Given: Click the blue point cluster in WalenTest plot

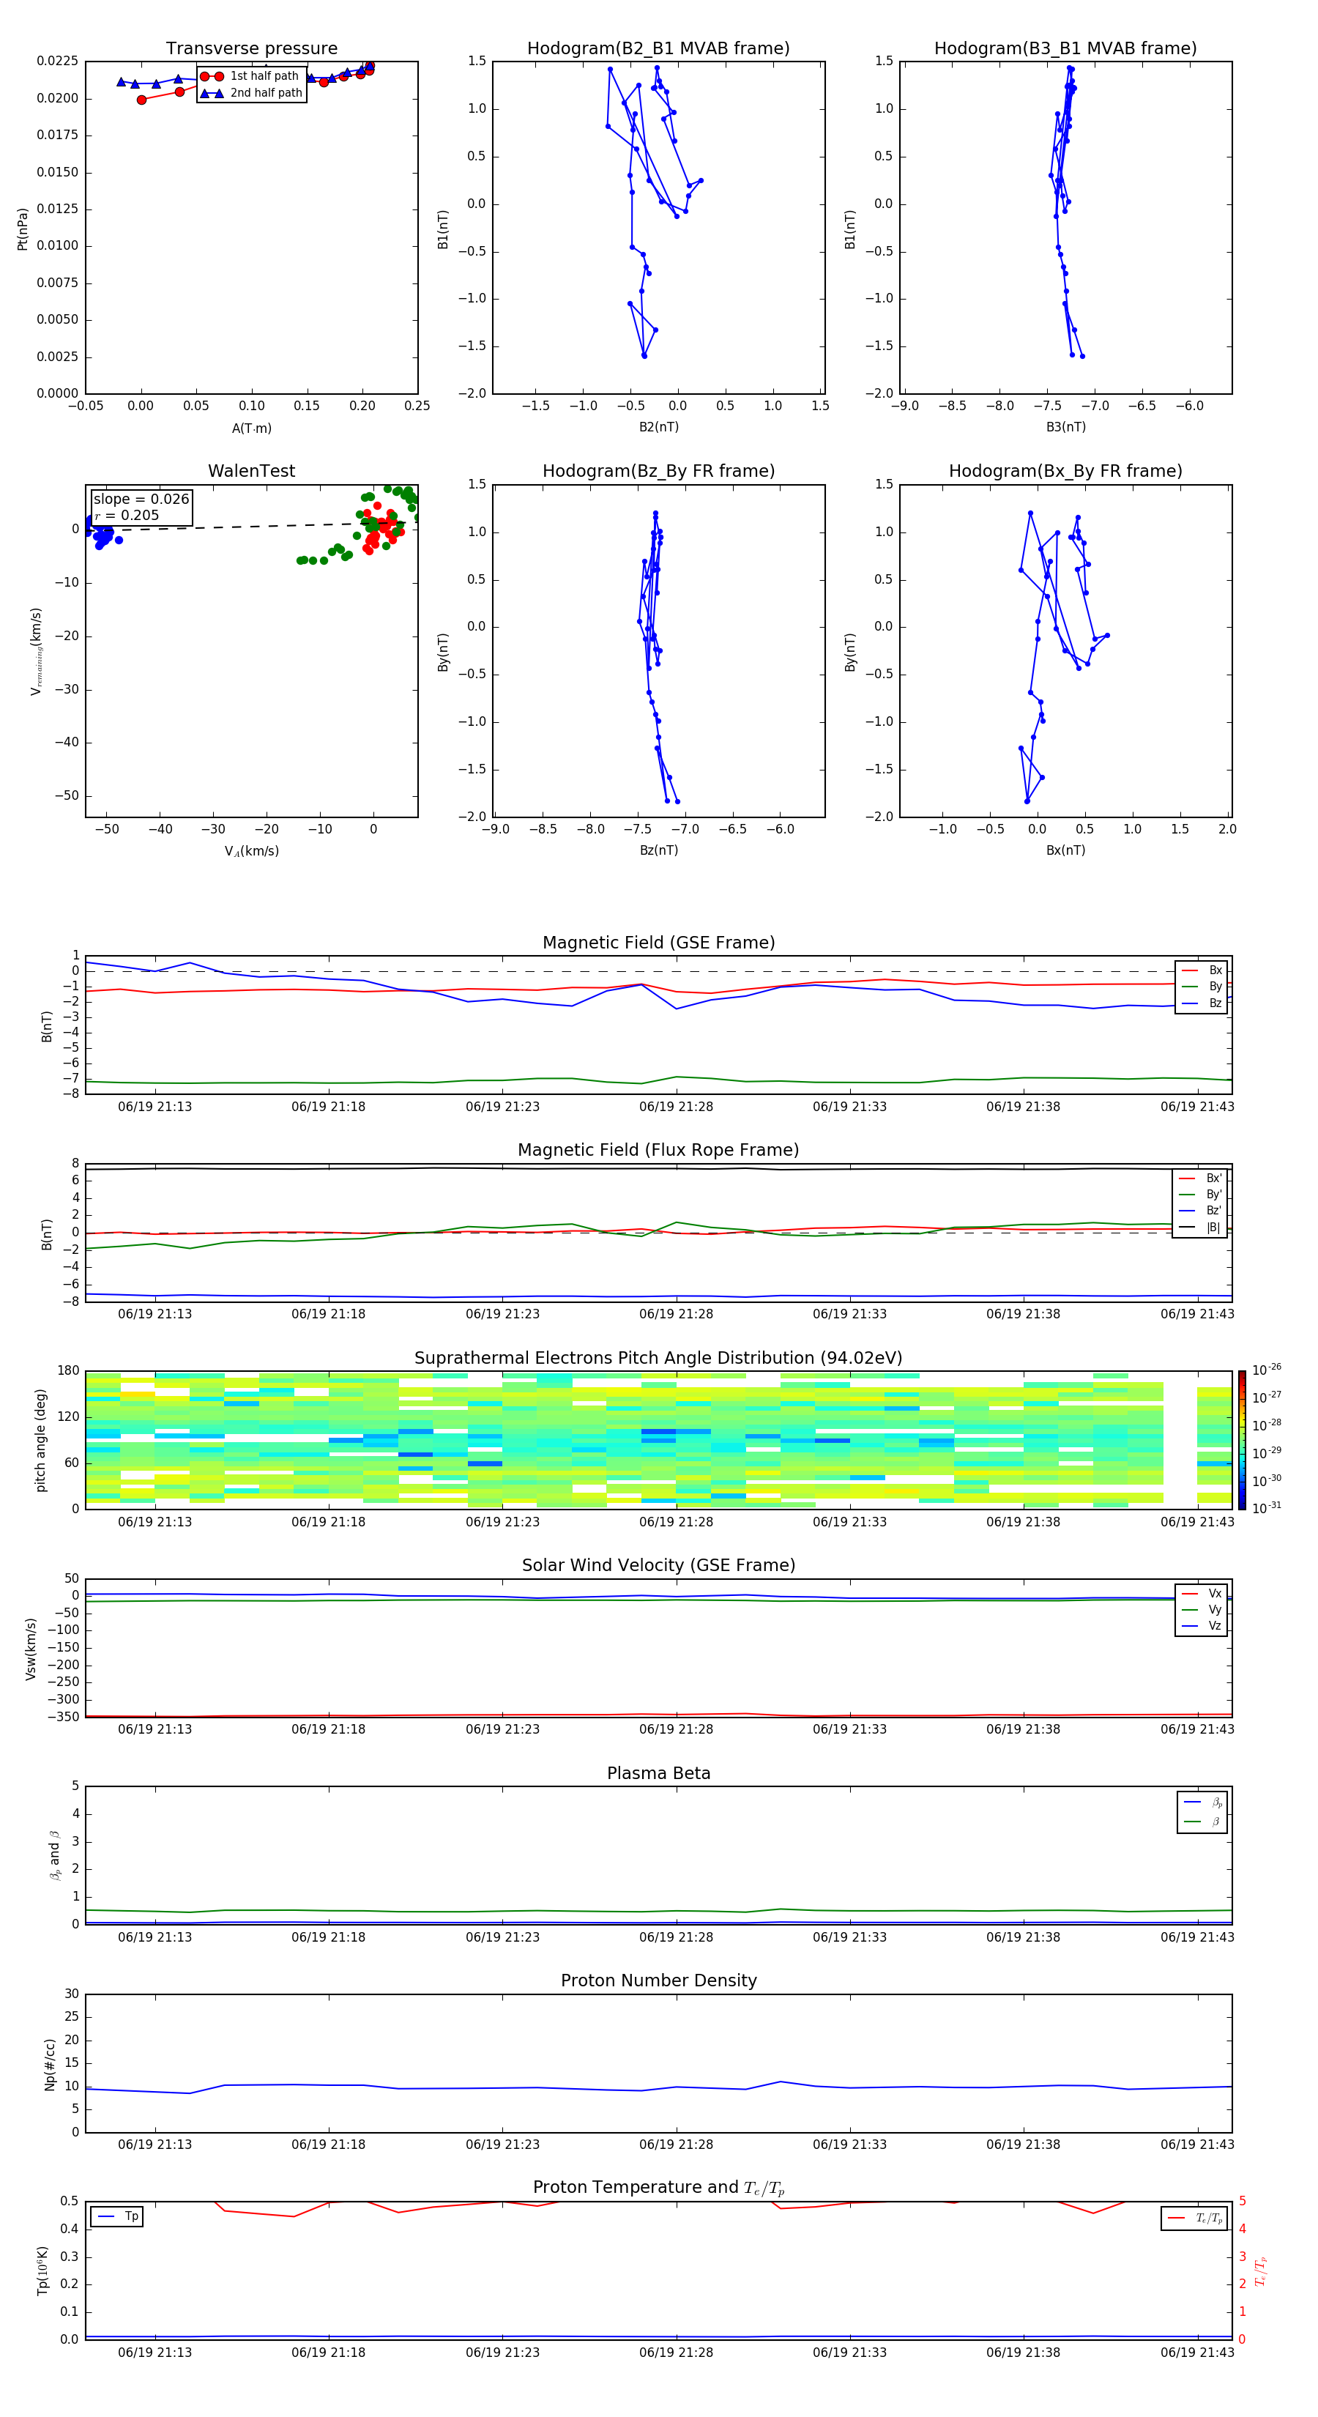Looking at the screenshot, I should click(x=101, y=532).
